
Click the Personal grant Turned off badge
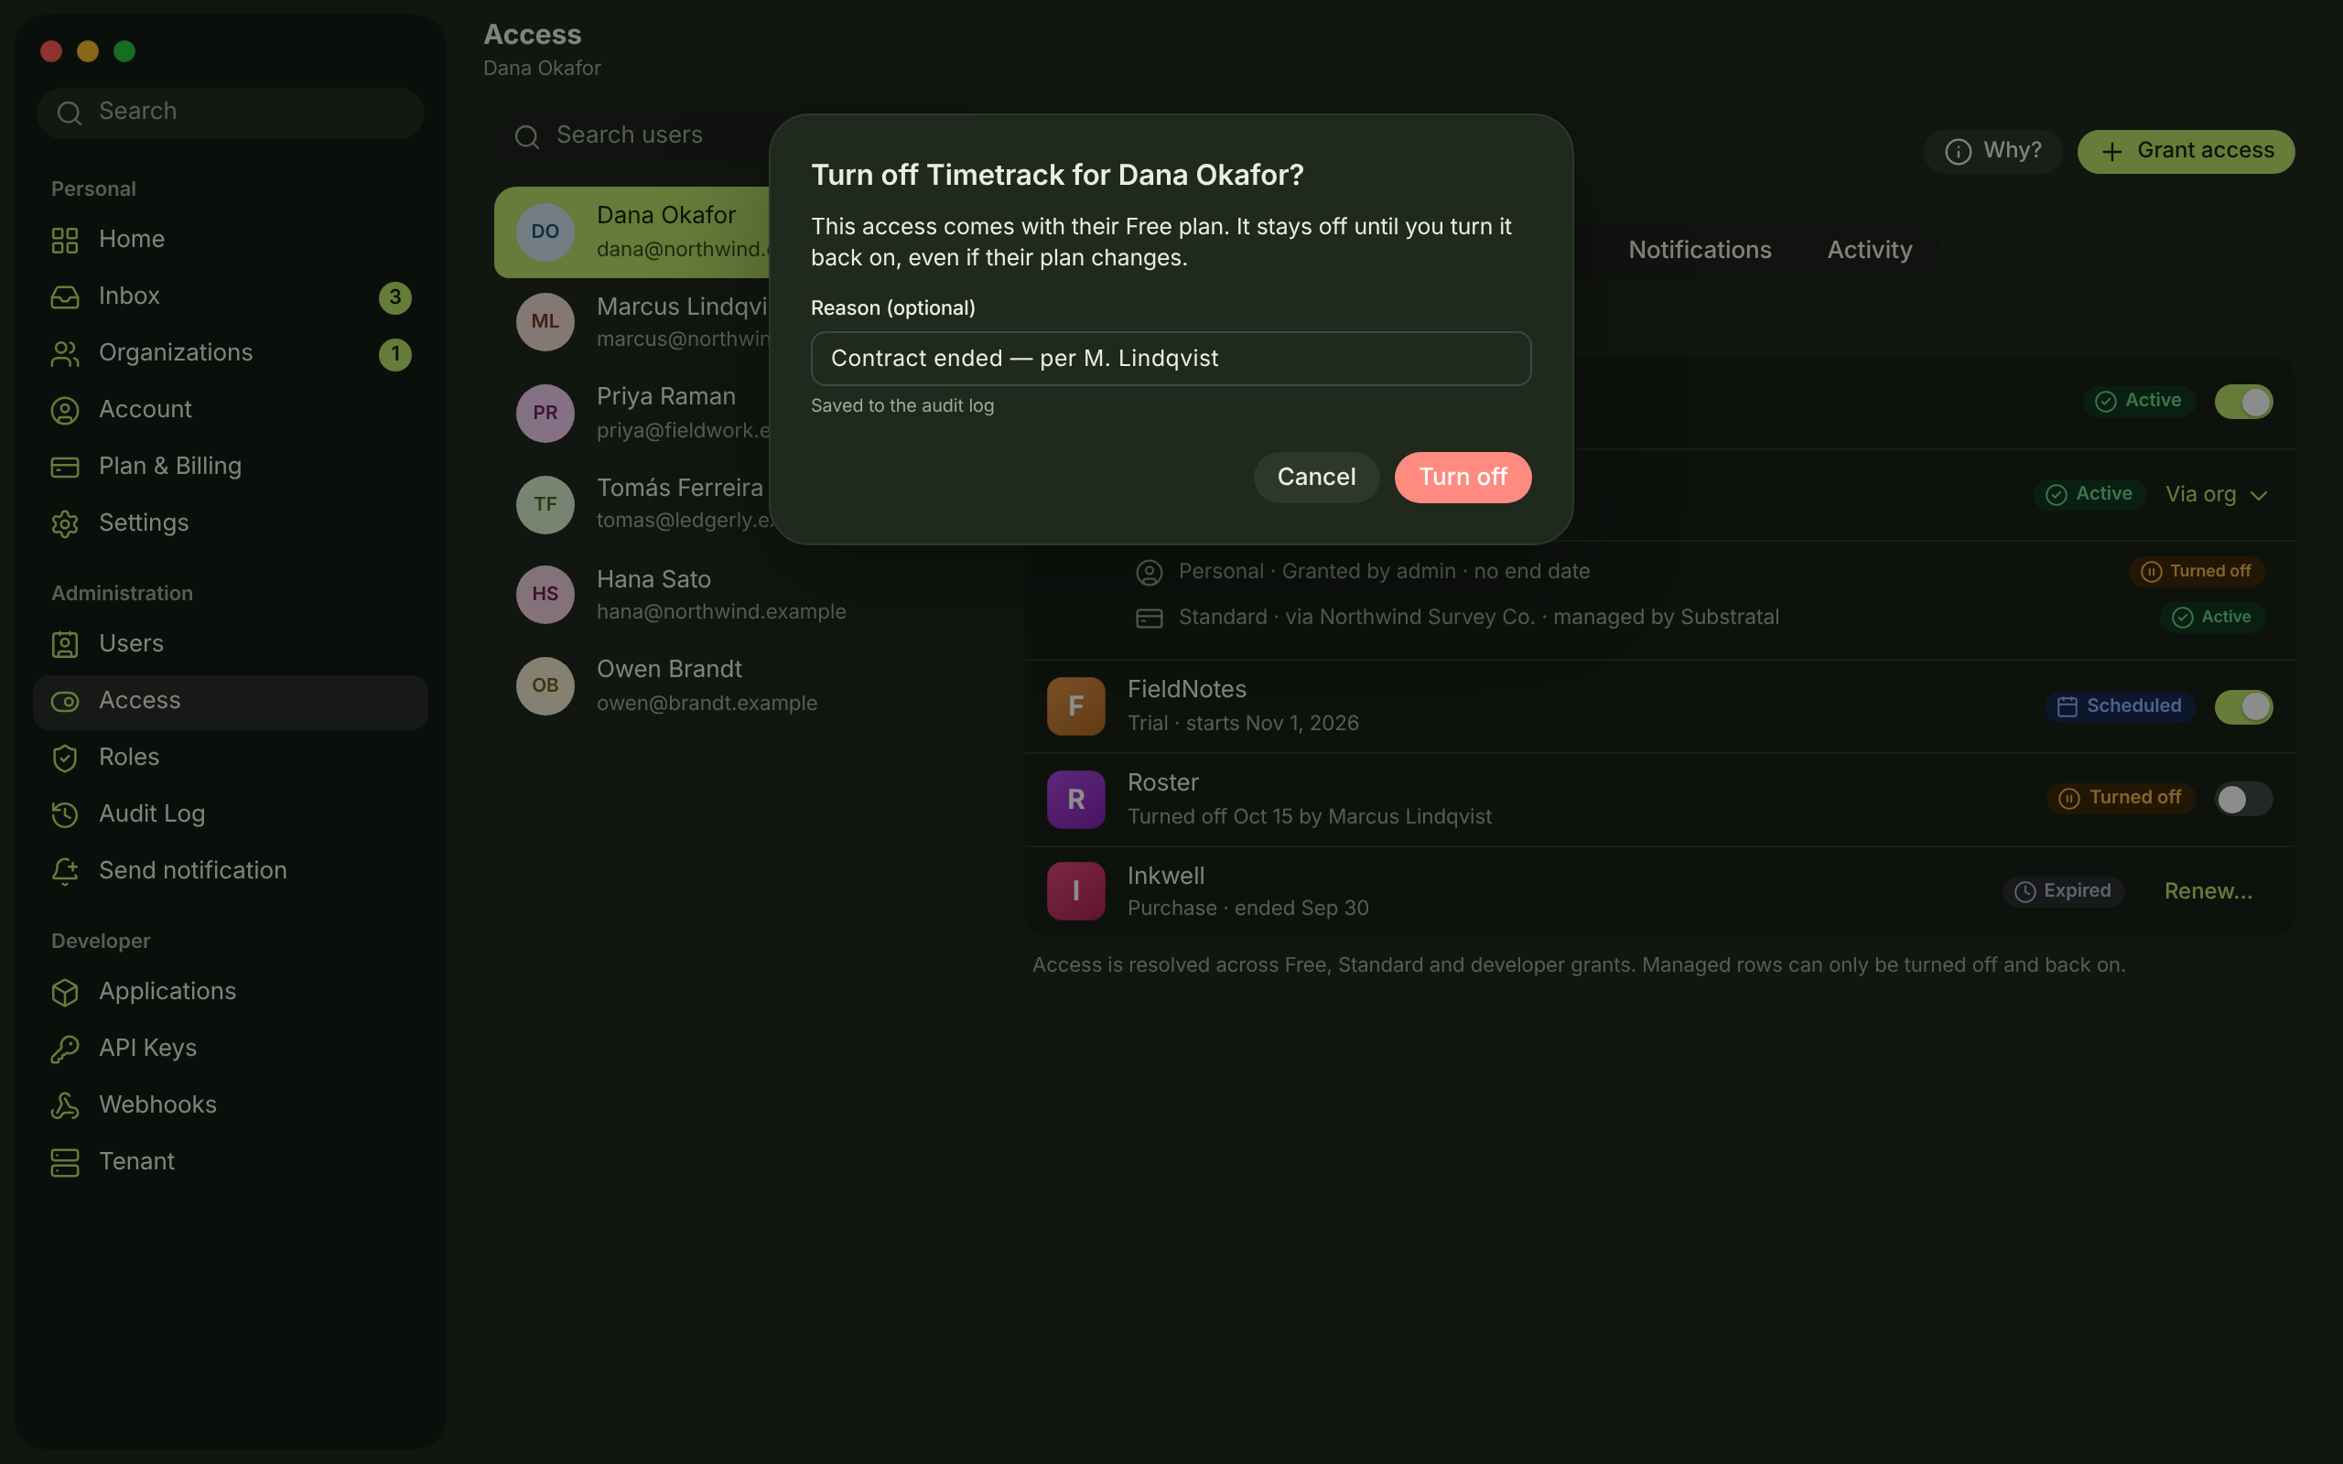pos(2196,572)
